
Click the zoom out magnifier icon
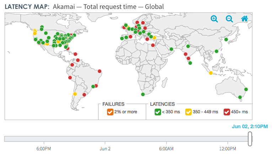click(229, 19)
